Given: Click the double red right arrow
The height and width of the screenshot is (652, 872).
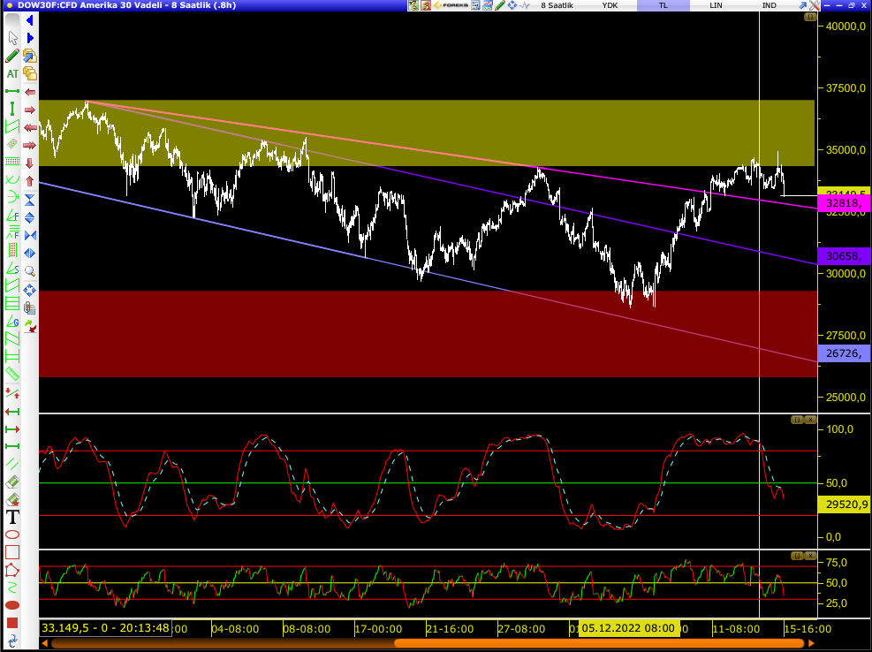Looking at the screenshot, I should [x=30, y=145].
